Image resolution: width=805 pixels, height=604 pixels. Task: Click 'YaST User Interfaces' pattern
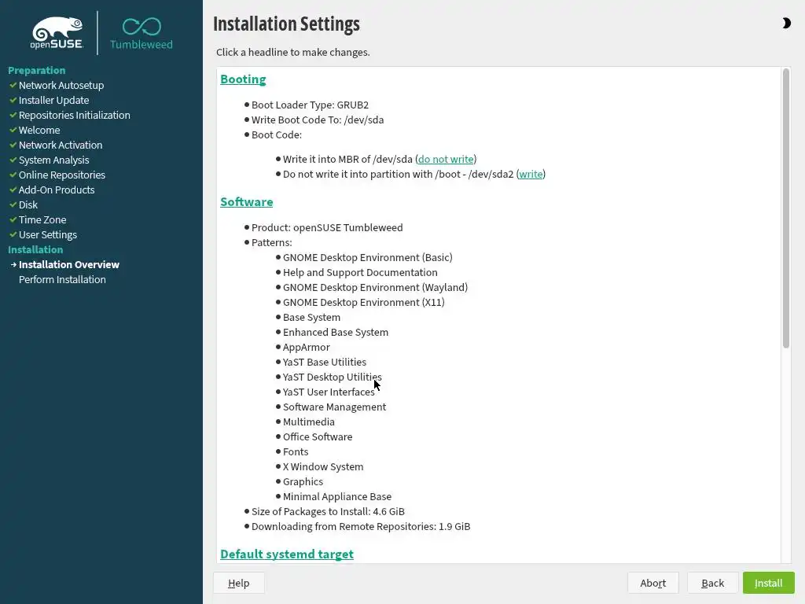click(x=329, y=392)
